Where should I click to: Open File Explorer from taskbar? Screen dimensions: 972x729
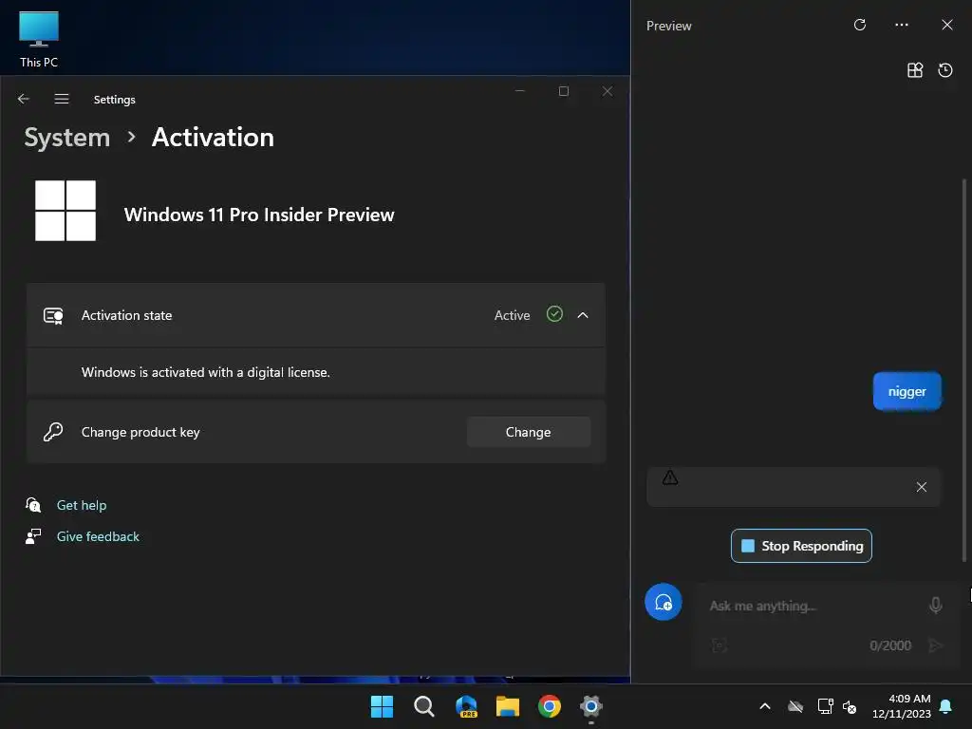click(508, 706)
